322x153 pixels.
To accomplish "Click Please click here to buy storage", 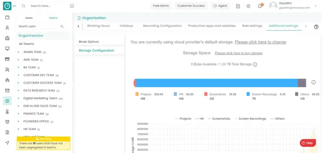I will tap(239, 53).
